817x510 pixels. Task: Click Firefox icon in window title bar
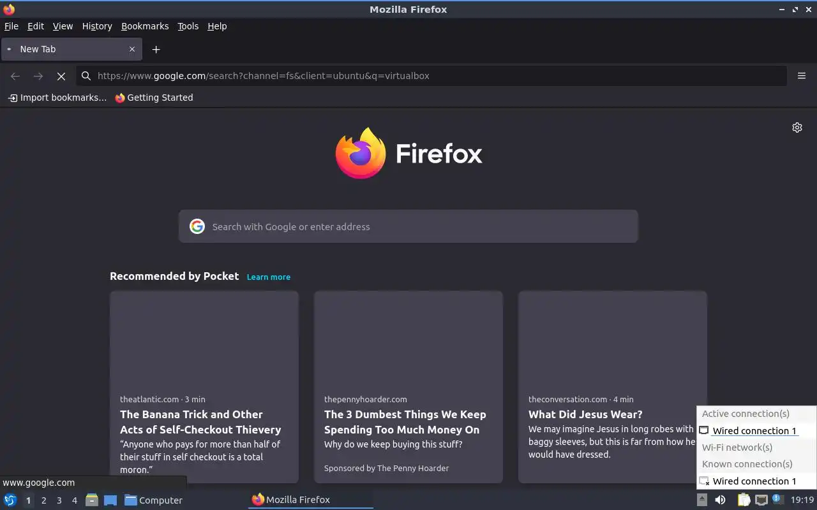point(9,9)
